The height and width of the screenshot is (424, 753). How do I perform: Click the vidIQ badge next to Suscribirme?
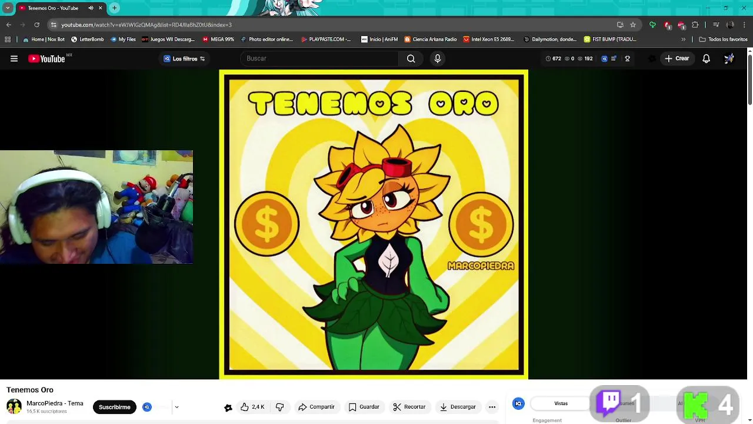tap(147, 407)
